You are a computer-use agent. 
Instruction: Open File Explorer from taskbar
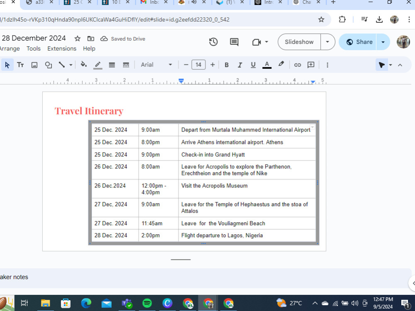pyautogui.click(x=46, y=303)
